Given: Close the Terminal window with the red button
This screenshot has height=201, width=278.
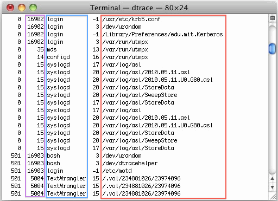Looking at the screenshot, I should pyautogui.click(x=10, y=8).
